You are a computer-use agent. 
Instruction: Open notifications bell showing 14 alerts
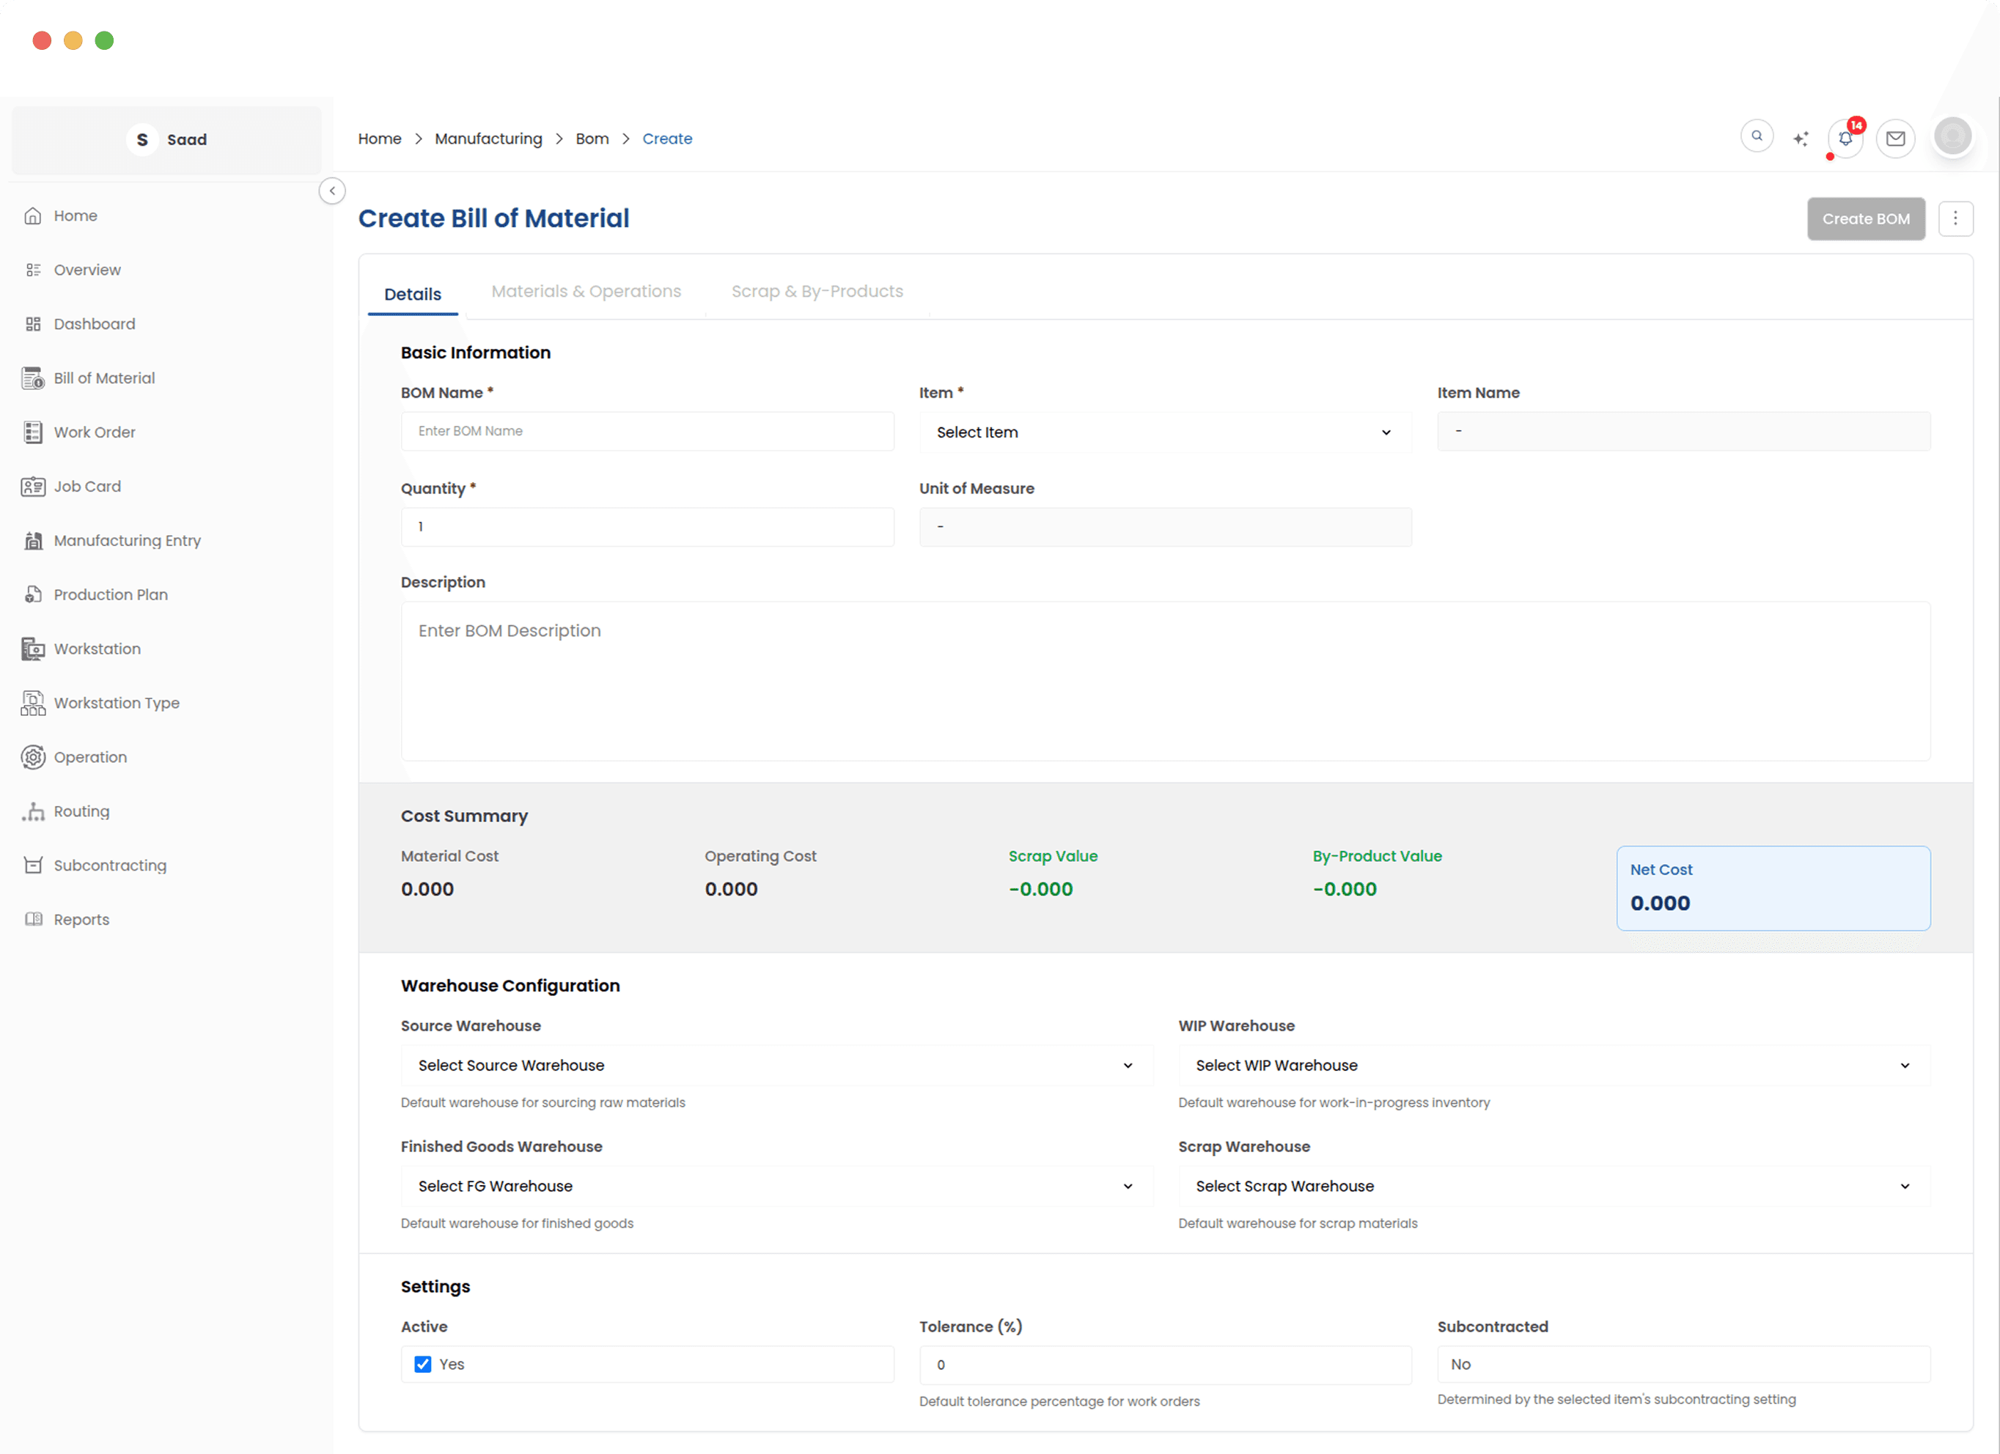coord(1844,139)
